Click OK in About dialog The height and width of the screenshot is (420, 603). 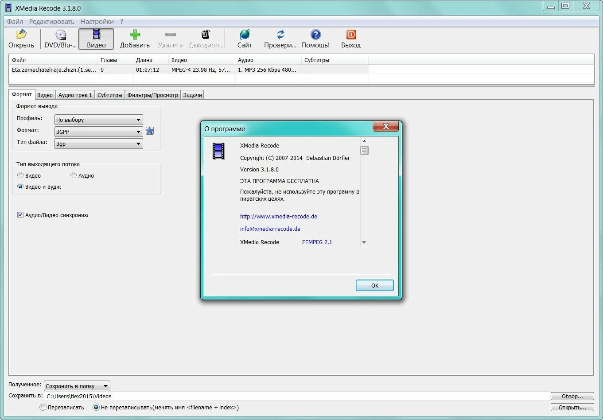point(375,285)
